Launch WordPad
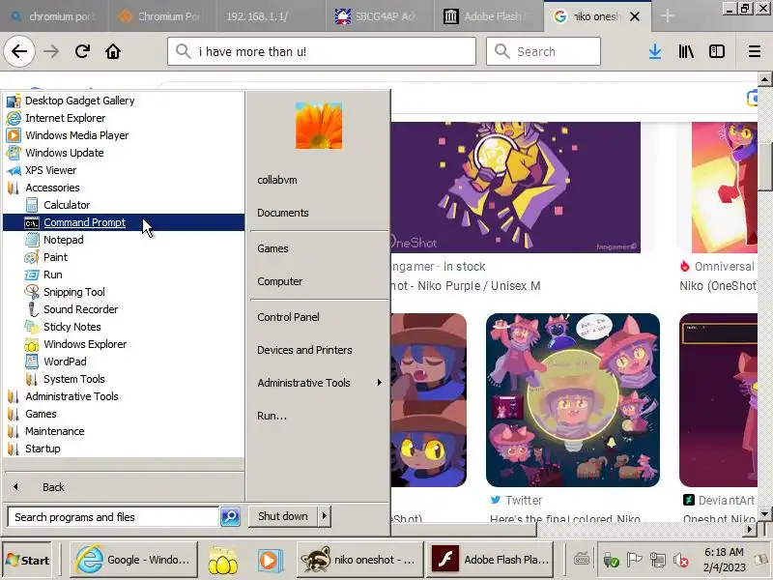The image size is (773, 580). click(124, 362)
